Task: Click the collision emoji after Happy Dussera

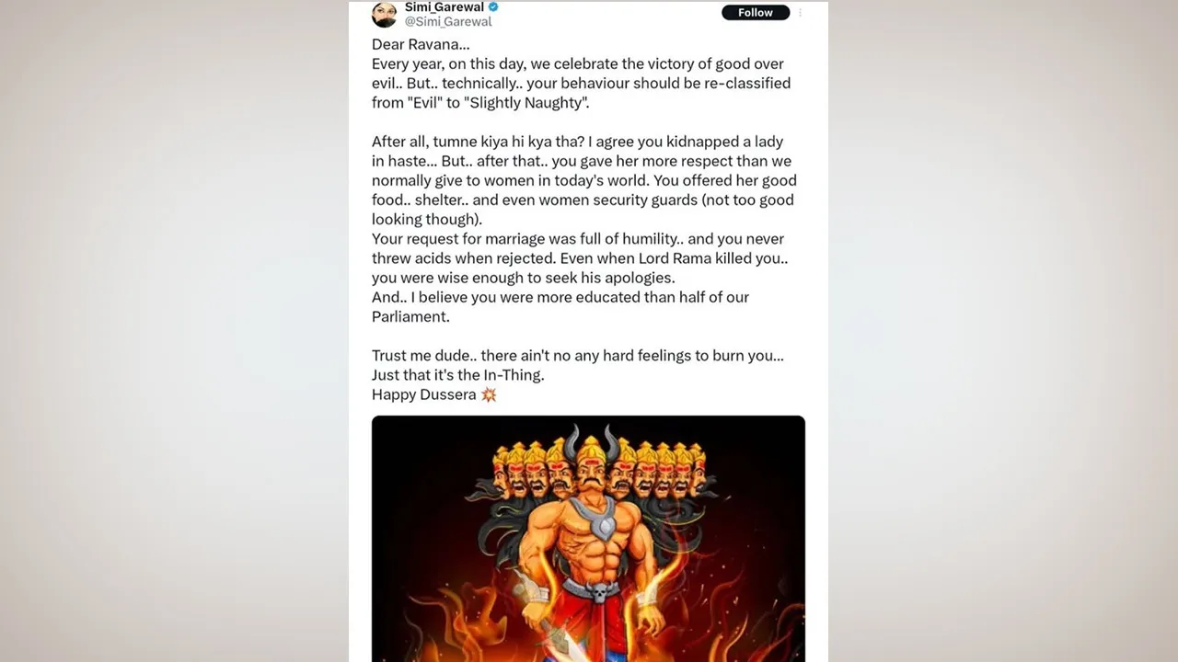Action: pyautogui.click(x=489, y=394)
